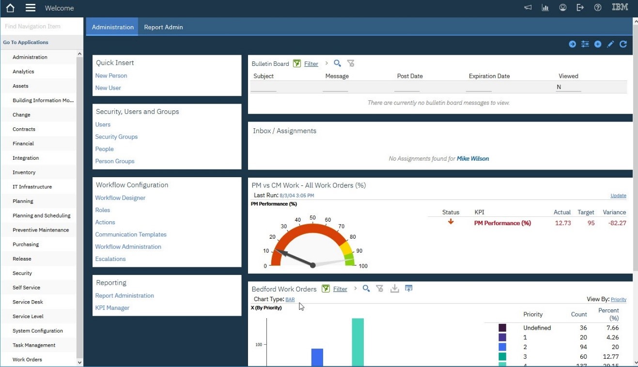Click the priority 3 green color swatch
638x367 pixels.
(502, 357)
